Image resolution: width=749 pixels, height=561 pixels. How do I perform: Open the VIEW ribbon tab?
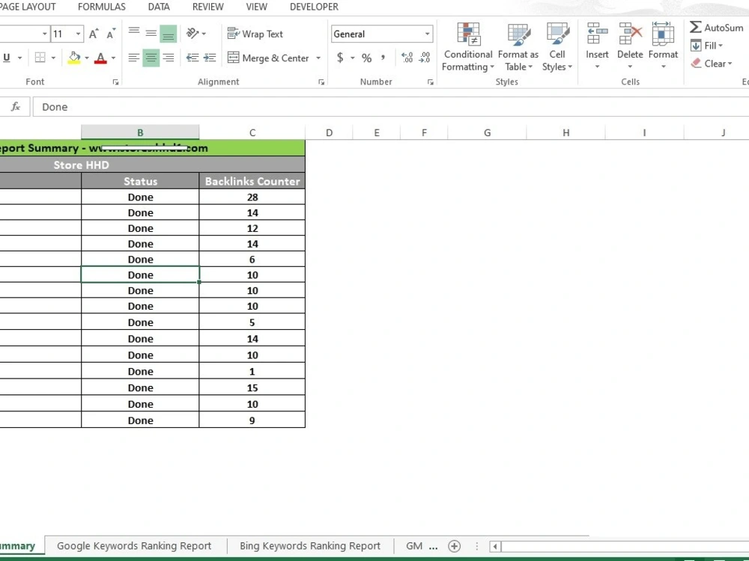(x=256, y=7)
